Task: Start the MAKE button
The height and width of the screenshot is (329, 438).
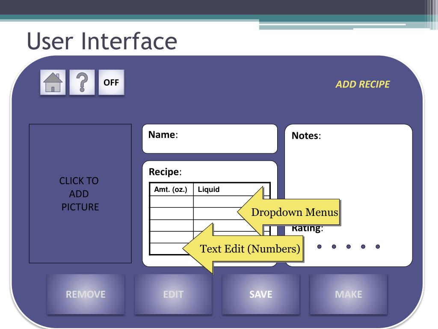Action: [348, 294]
